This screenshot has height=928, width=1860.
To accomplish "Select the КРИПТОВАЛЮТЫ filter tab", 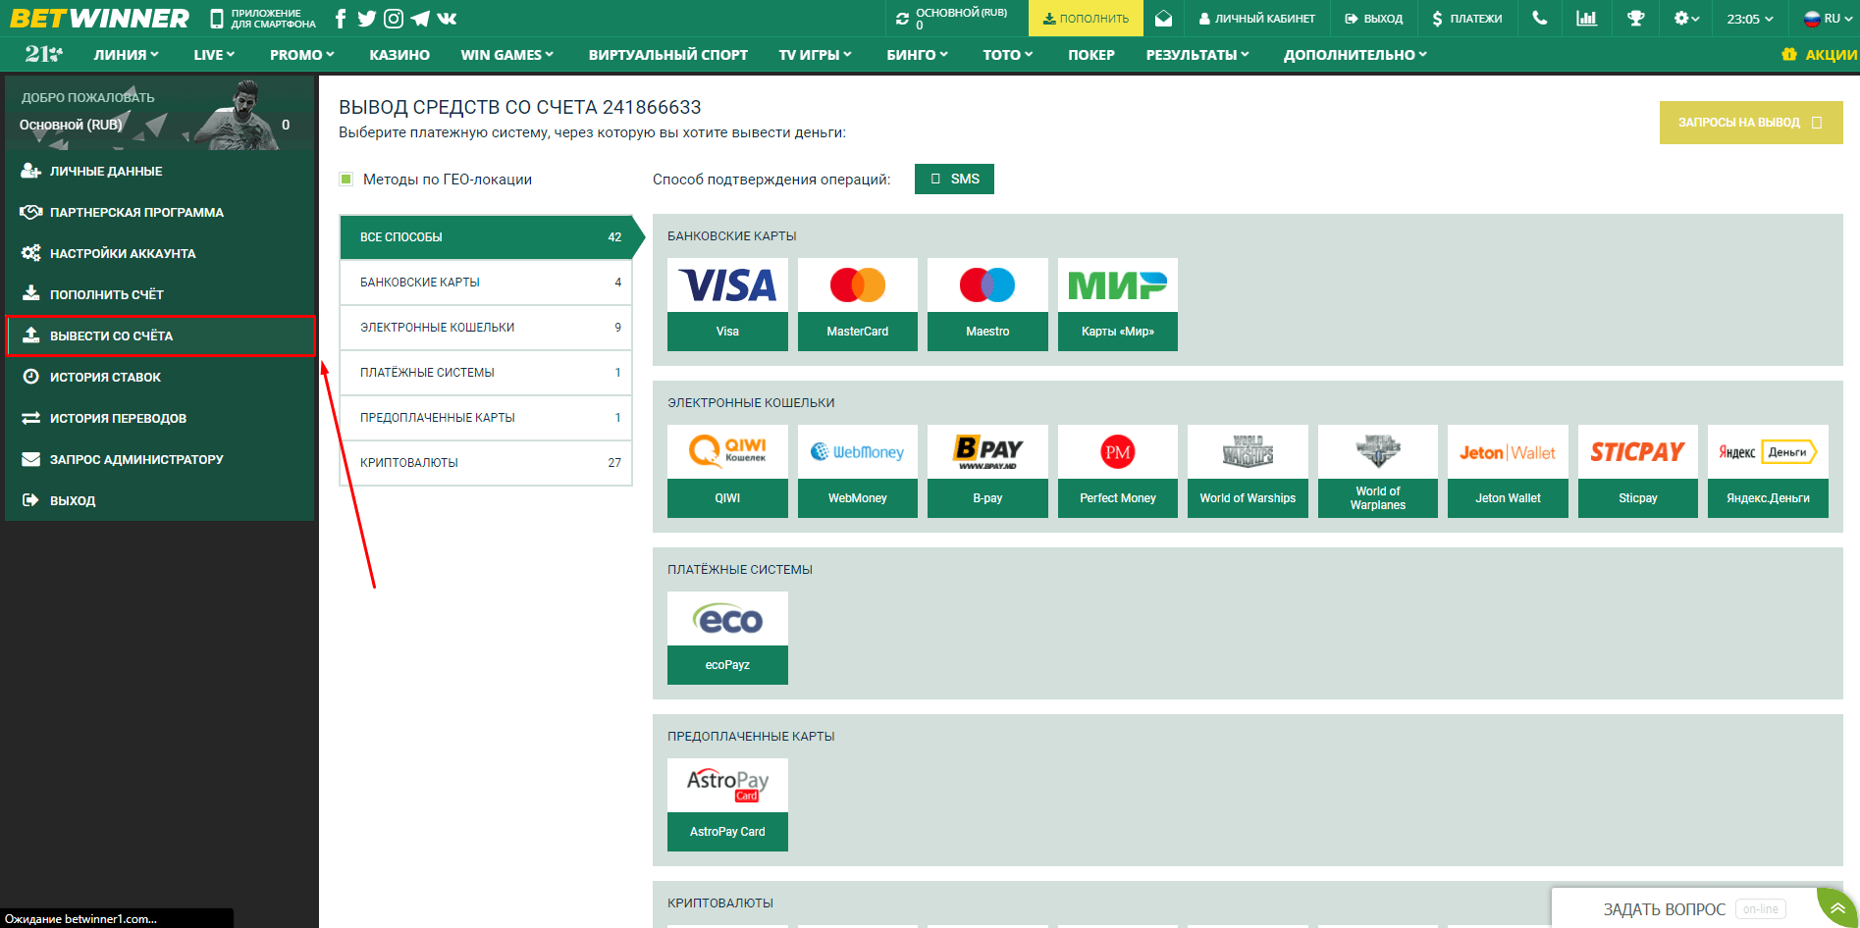I will [486, 462].
